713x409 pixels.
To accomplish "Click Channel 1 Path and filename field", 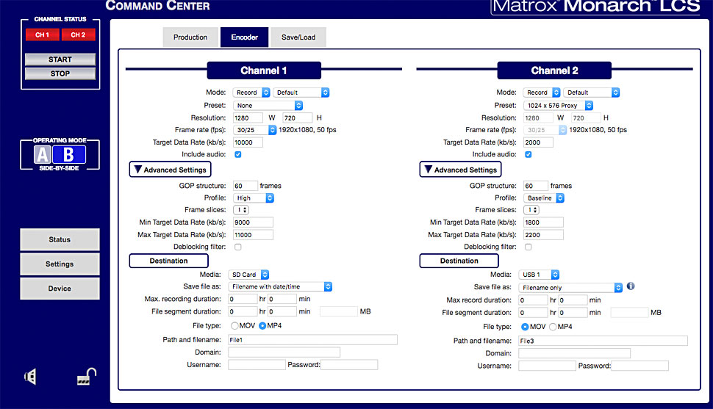I will (x=313, y=339).
